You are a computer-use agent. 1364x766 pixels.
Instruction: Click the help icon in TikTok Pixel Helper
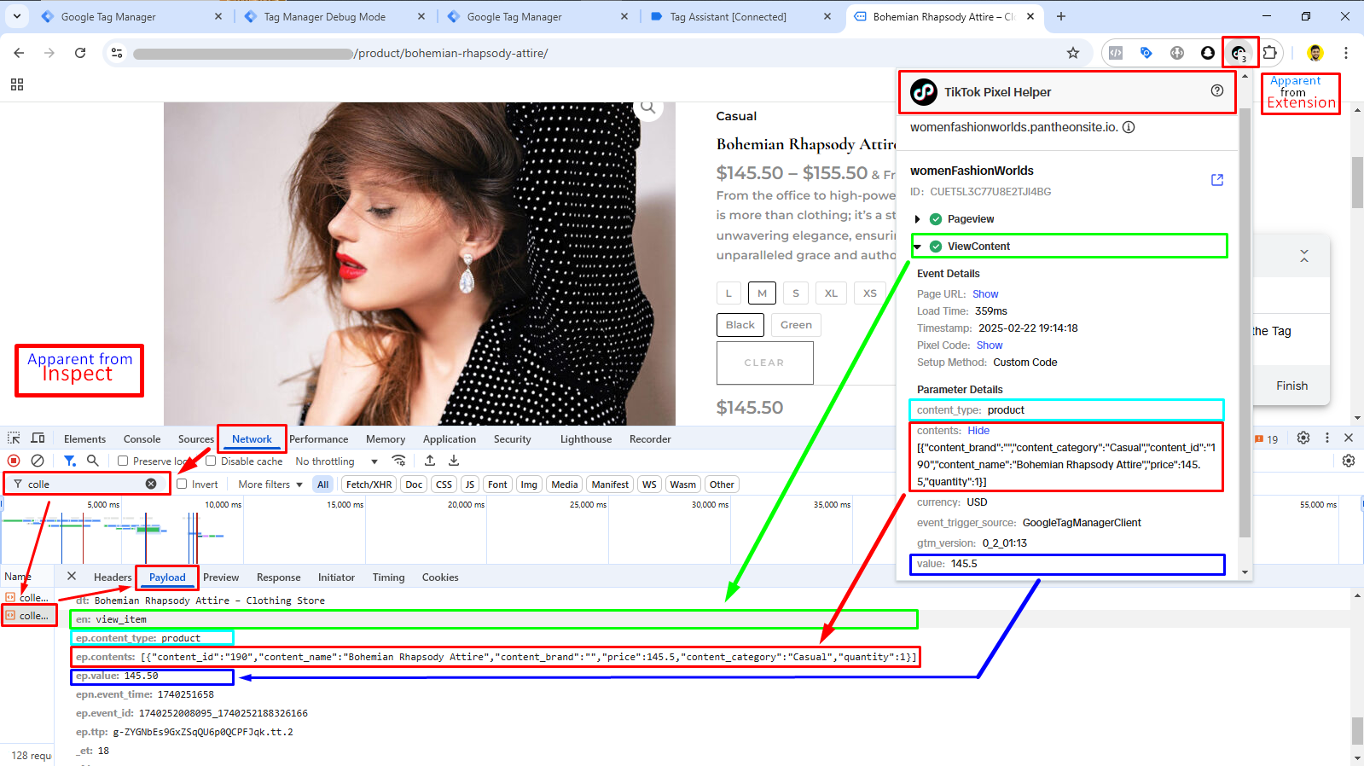click(x=1216, y=91)
